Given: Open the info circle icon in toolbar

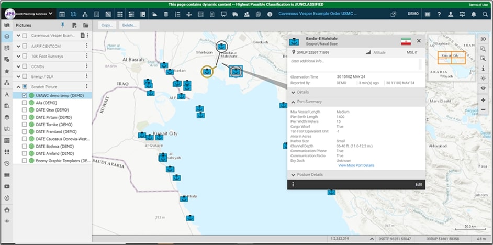Looking at the screenshot, I should (x=270, y=14).
